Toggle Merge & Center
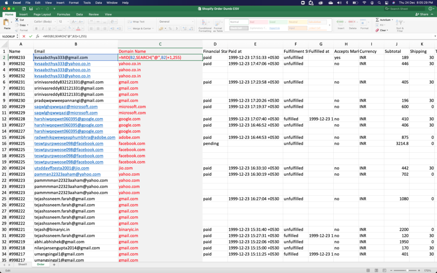 (140, 28)
